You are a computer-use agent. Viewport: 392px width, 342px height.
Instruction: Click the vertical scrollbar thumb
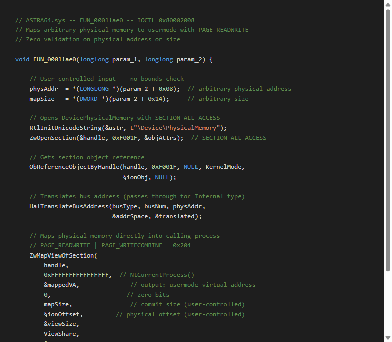388,140
